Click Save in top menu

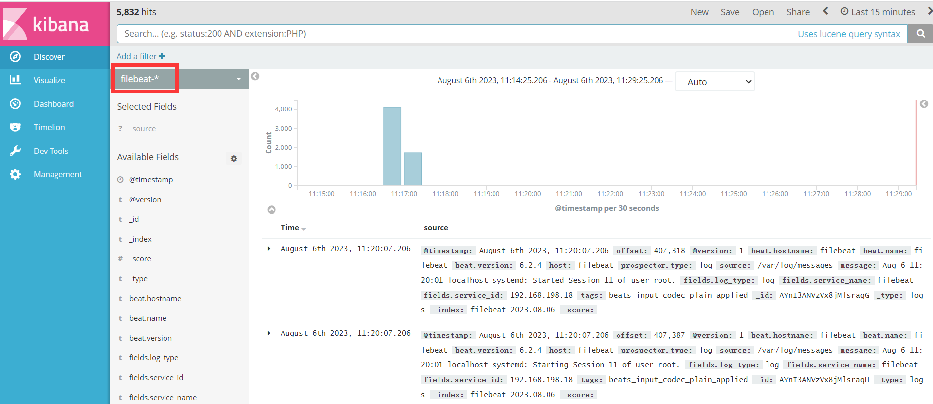(730, 12)
